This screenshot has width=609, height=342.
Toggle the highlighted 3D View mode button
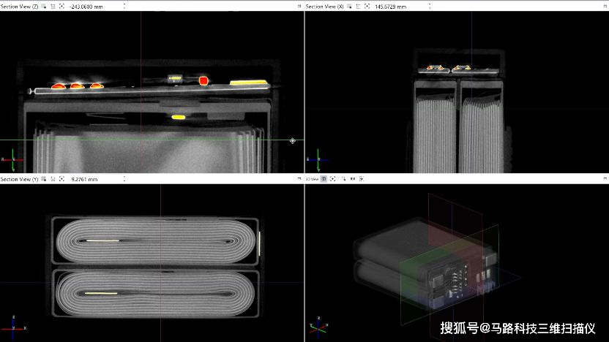coord(324,179)
